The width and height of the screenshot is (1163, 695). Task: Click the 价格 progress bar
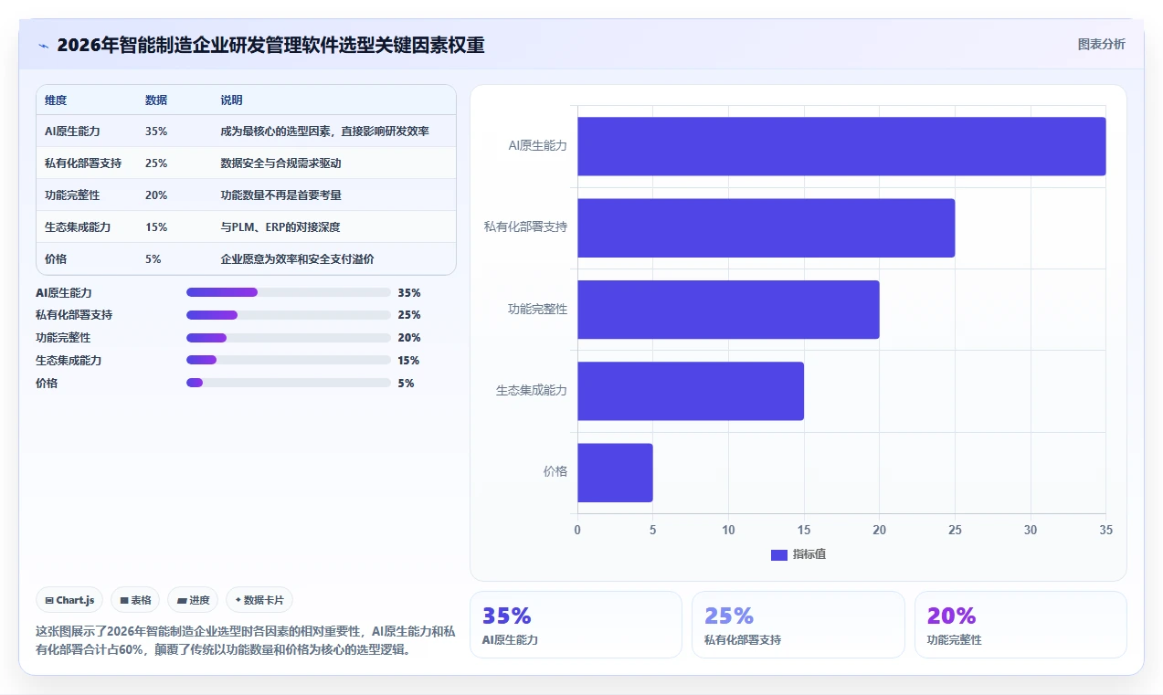point(289,384)
